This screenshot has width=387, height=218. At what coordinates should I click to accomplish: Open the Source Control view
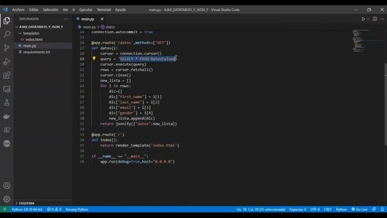[7, 48]
